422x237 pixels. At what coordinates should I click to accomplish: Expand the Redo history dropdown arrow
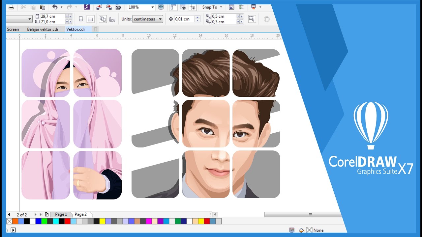tap(76, 7)
